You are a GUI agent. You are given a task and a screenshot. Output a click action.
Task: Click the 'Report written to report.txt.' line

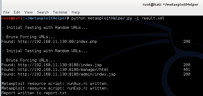coord(35,93)
